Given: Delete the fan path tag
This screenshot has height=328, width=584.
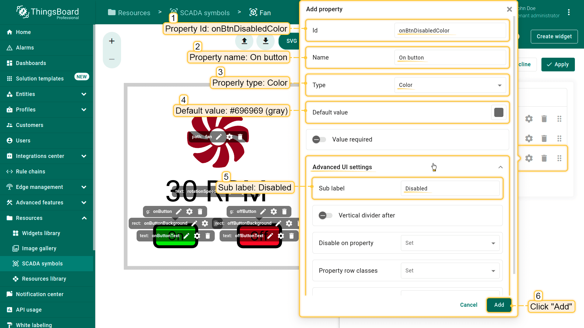Looking at the screenshot, I should pos(240,137).
